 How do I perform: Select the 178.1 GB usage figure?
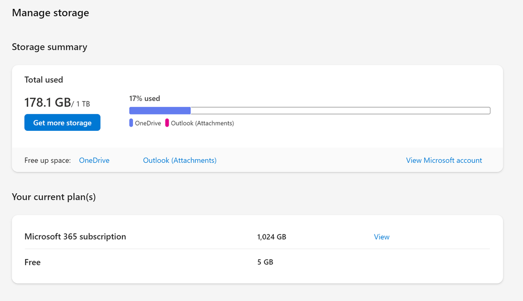47,103
